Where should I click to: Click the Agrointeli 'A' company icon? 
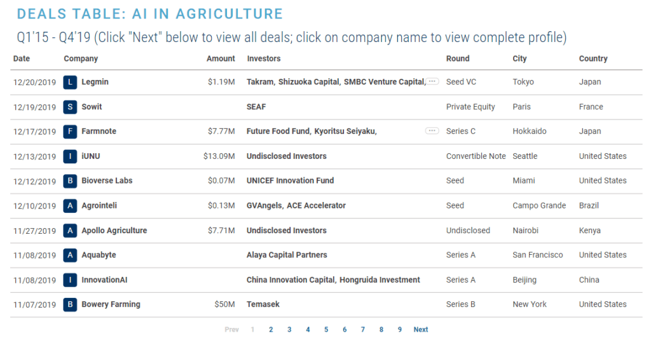[70, 206]
